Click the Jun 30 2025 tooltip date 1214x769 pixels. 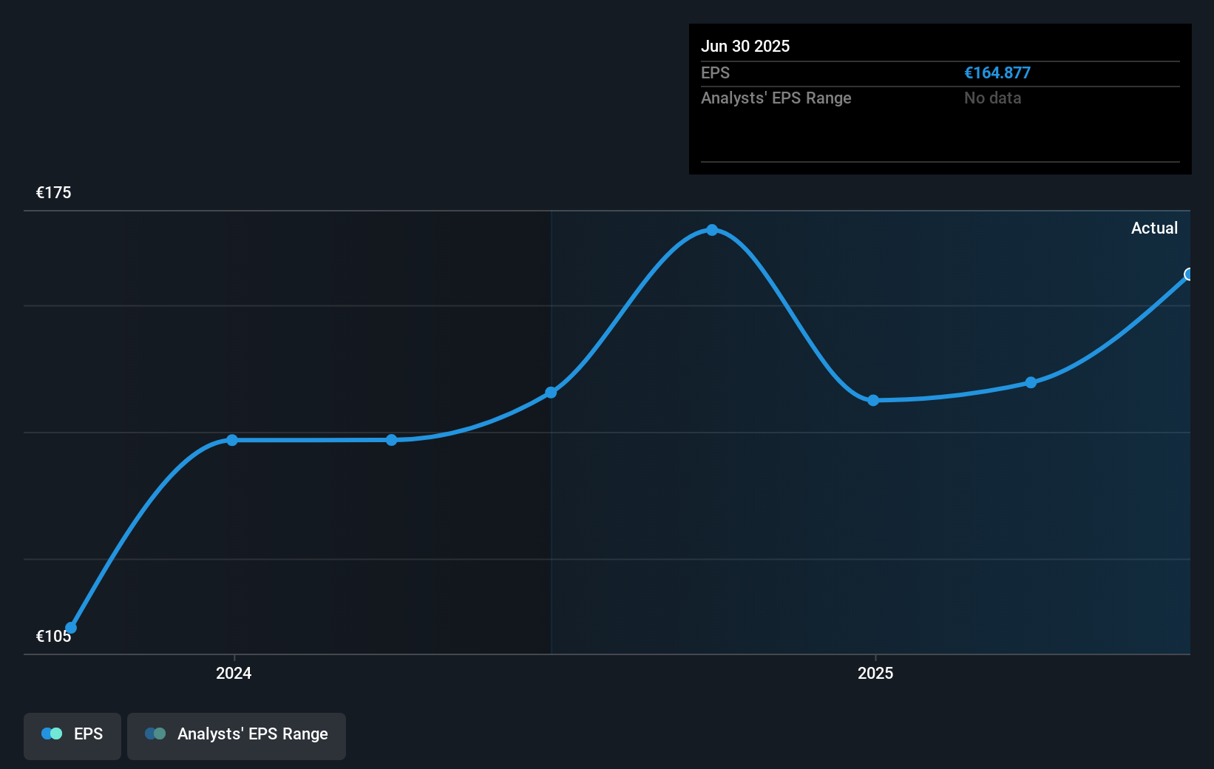pos(745,46)
